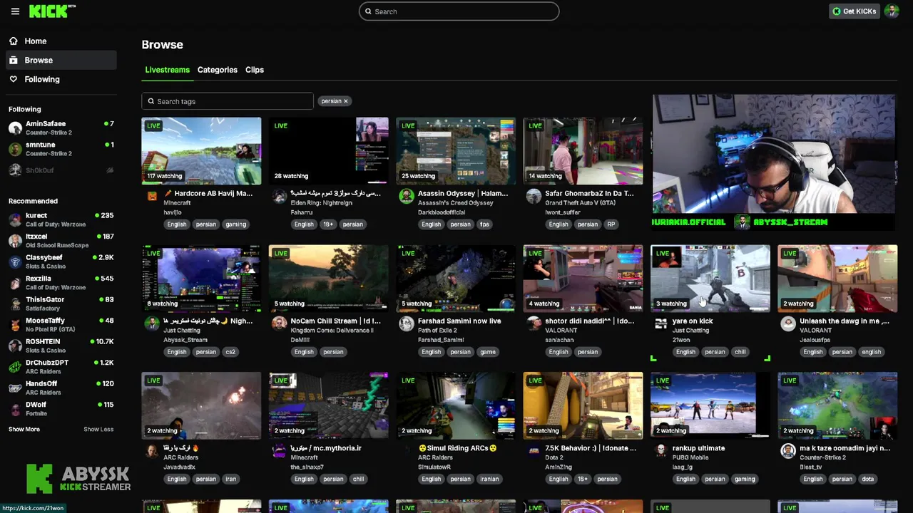Click the user profile avatar at top right
913x513 pixels.
pyautogui.click(x=891, y=11)
